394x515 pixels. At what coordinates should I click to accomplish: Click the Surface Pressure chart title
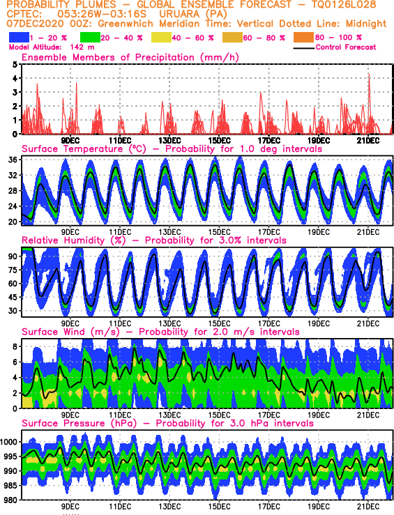[167, 423]
